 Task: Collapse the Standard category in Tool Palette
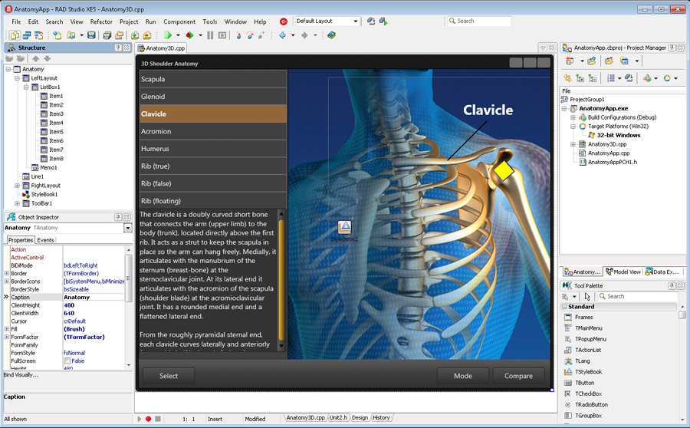(x=564, y=307)
